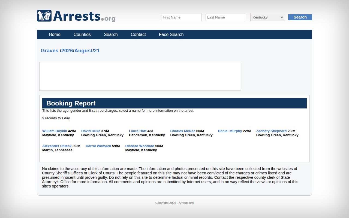
Task: View Laura Hart's booking details
Action: pyautogui.click(x=138, y=131)
